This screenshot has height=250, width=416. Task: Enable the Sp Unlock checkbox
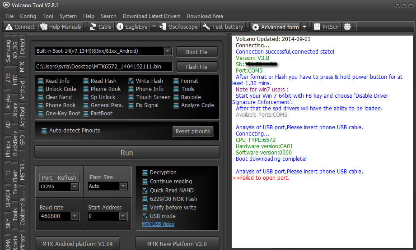pyautogui.click(x=86, y=97)
